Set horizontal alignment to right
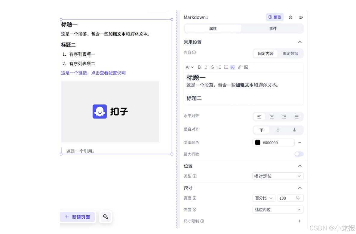Viewport: 356px width, 234px height. click(x=284, y=117)
